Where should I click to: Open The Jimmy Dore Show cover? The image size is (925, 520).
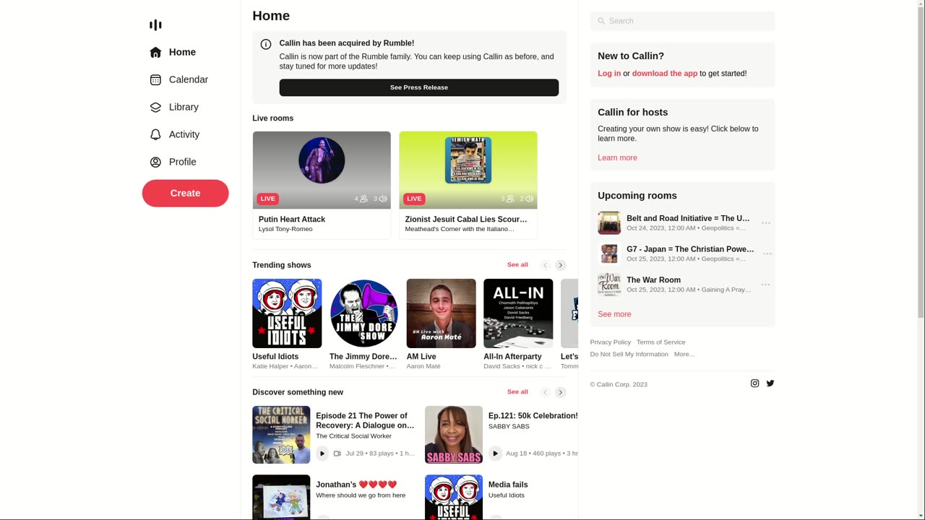pyautogui.click(x=364, y=313)
